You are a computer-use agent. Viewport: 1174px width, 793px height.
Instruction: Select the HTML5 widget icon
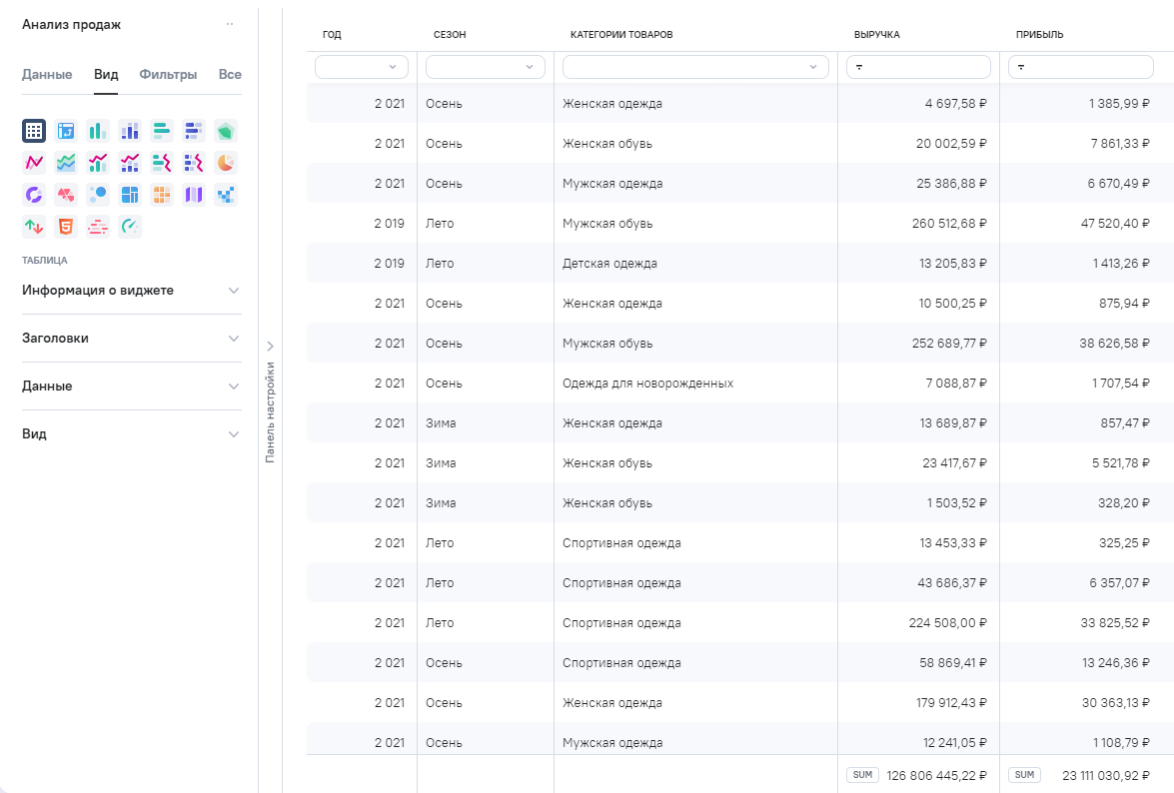click(x=66, y=227)
